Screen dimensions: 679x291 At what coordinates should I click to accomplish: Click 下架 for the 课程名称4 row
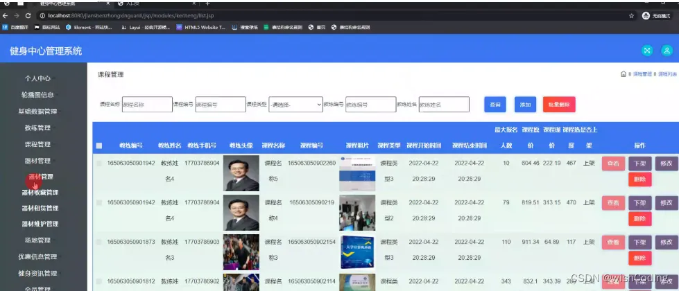click(640, 203)
